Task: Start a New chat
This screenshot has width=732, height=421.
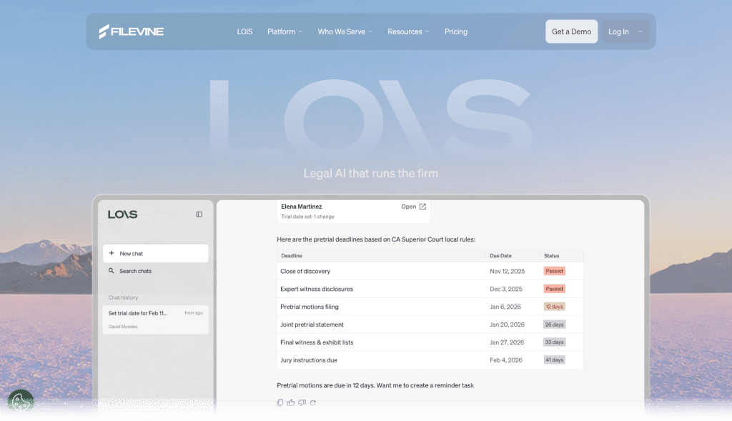Action: click(155, 254)
